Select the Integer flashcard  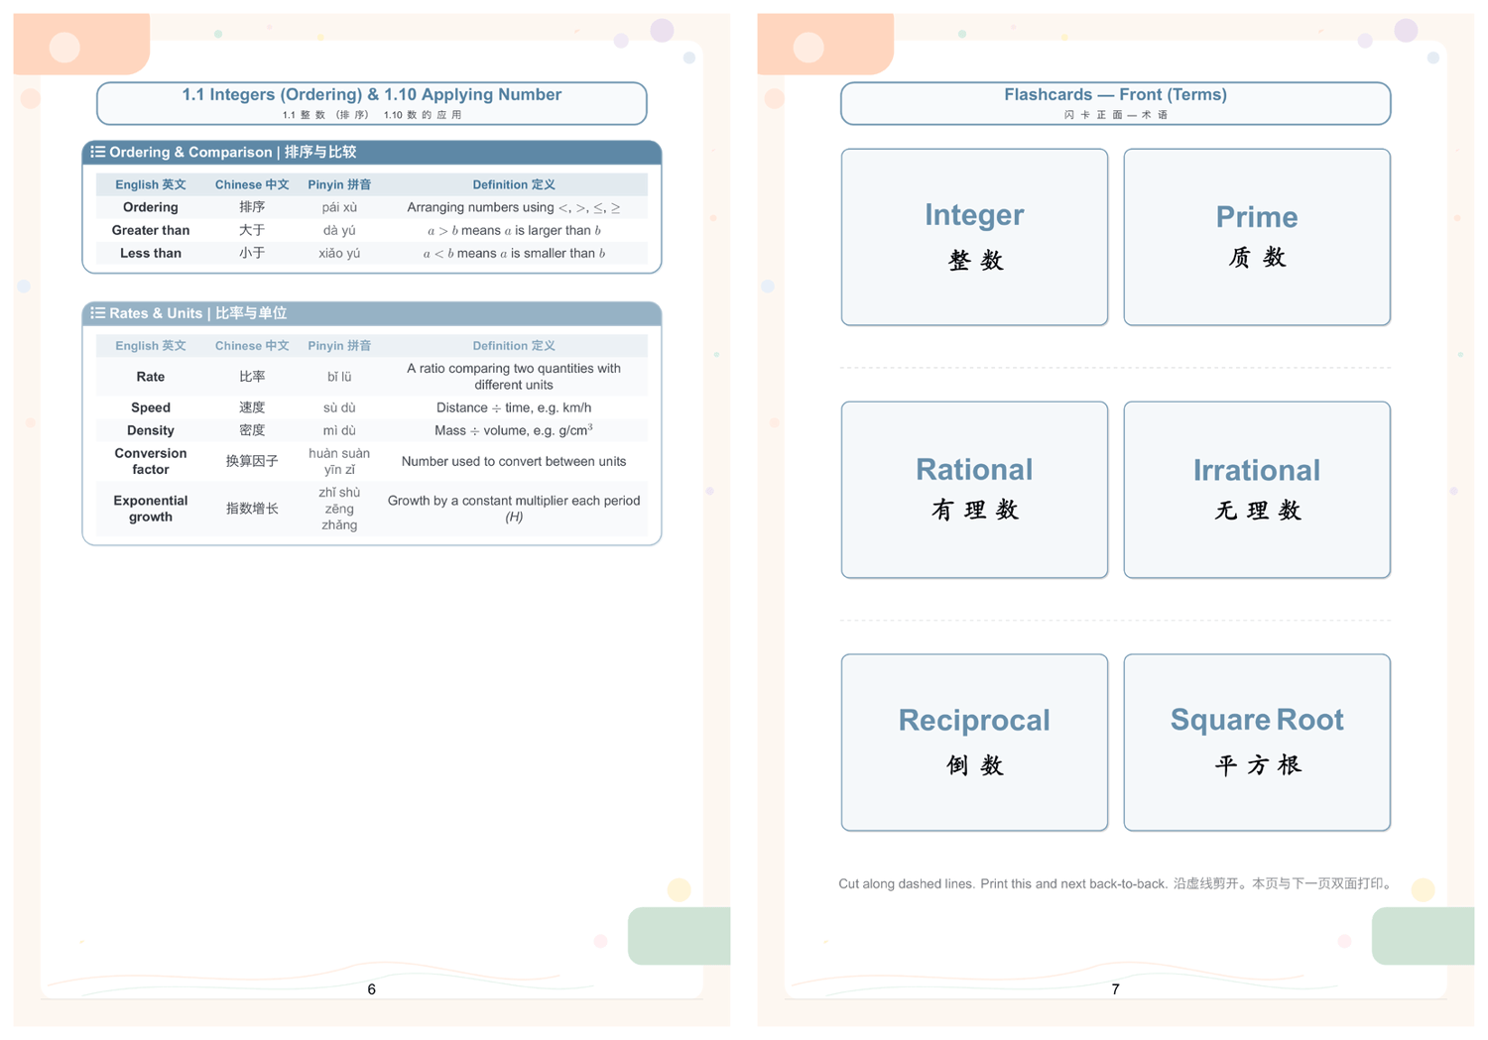point(974,237)
